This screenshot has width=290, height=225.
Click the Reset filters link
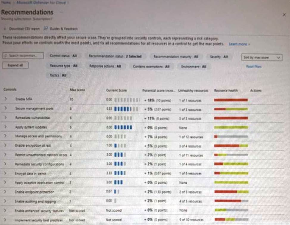[x=253, y=67]
